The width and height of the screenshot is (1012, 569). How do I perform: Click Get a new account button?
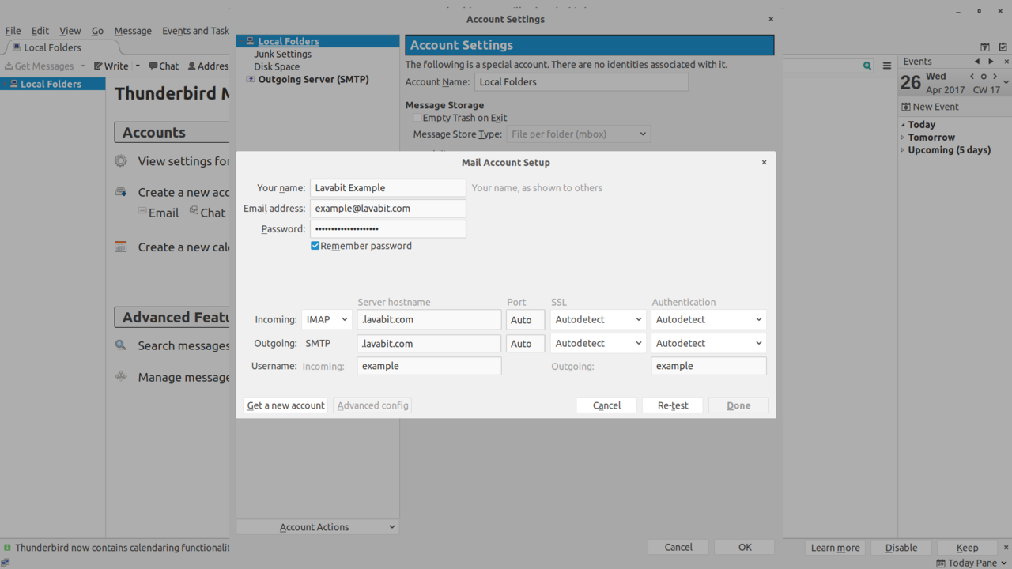(x=285, y=405)
